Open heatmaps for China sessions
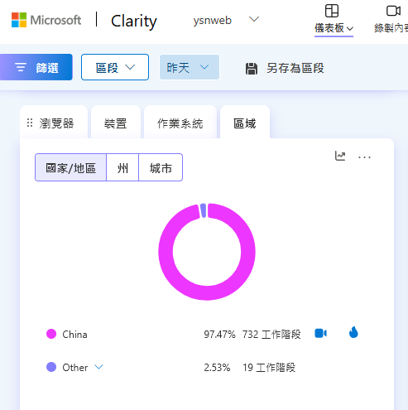 353,332
